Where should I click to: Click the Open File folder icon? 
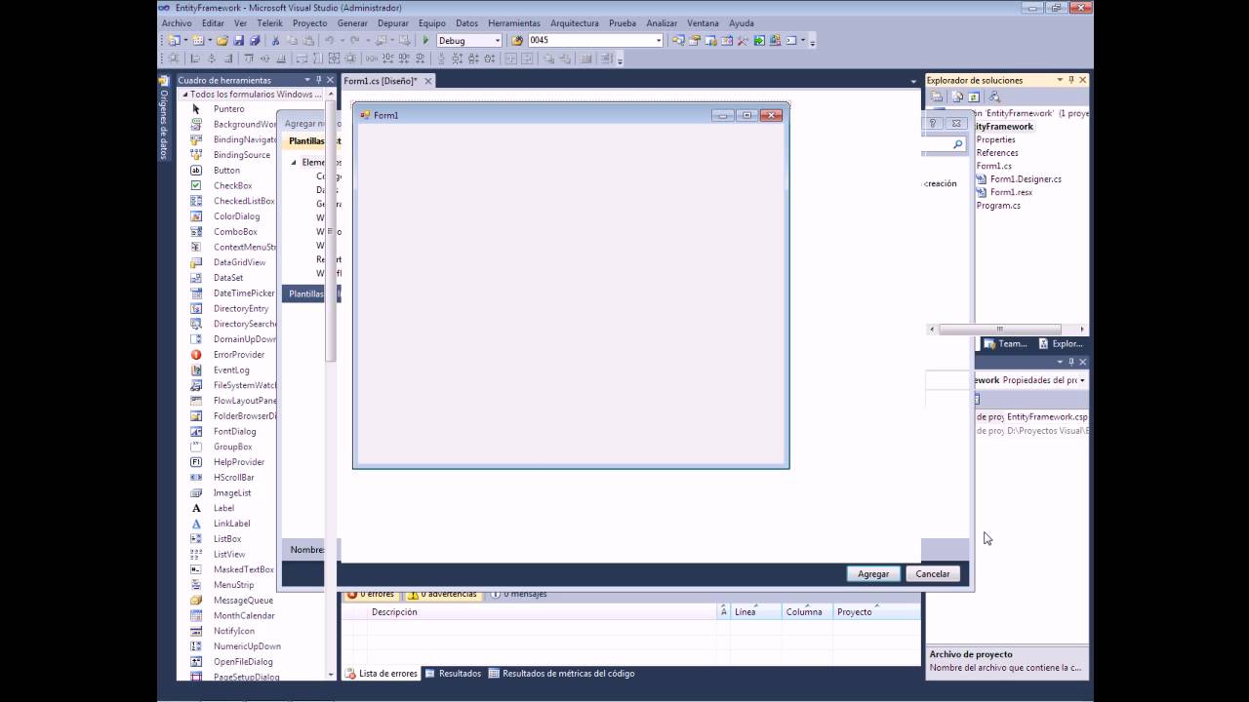[222, 40]
